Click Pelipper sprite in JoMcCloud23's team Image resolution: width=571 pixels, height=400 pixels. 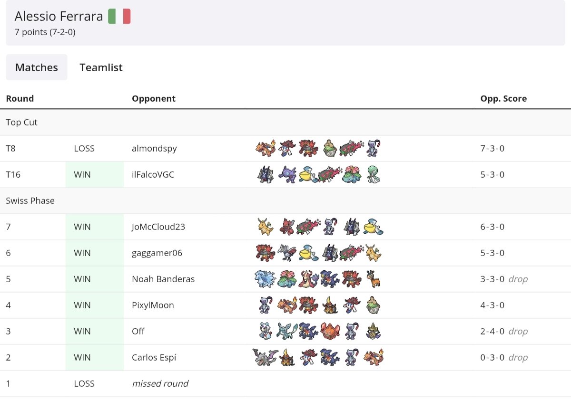pos(373,227)
